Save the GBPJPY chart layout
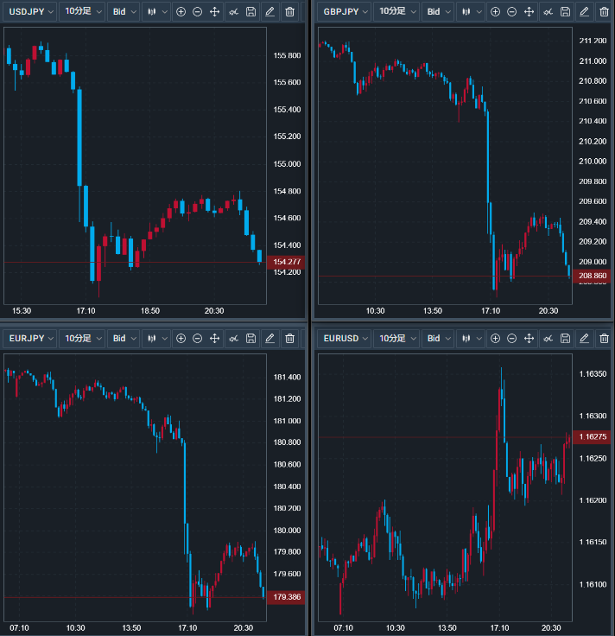615x636 pixels. coord(565,12)
